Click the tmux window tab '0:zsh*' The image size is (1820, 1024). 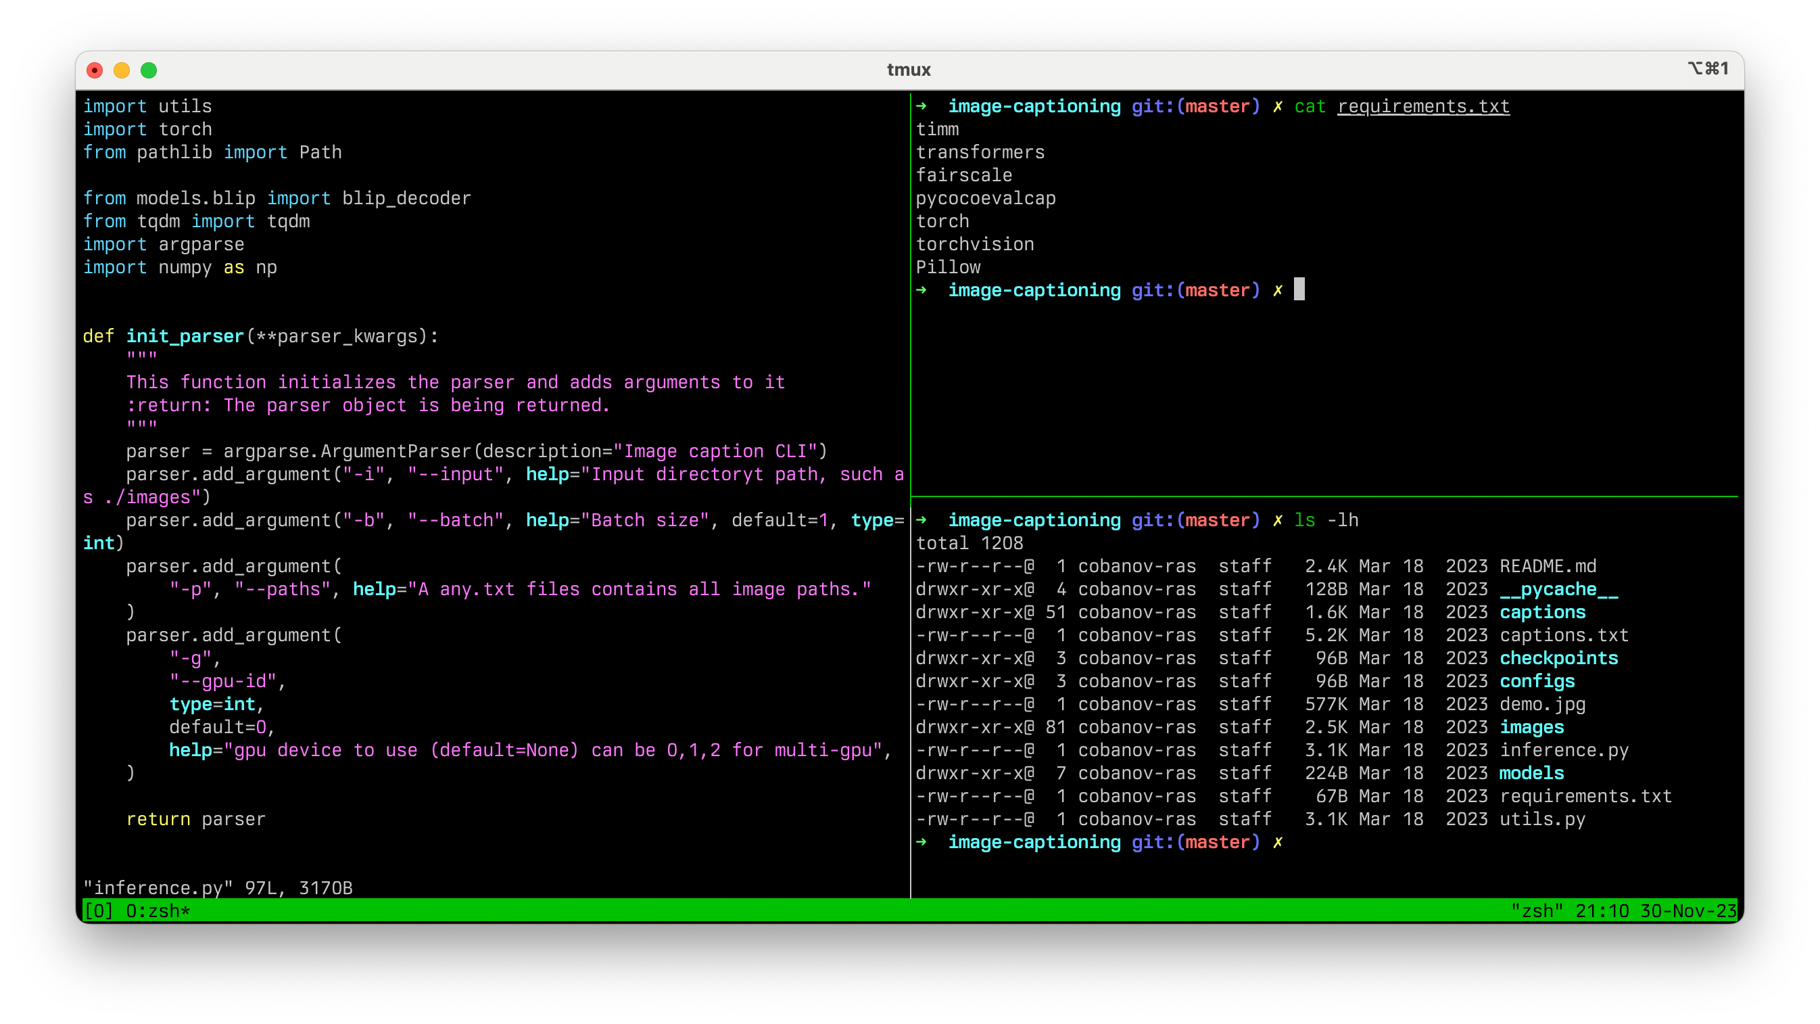(x=158, y=912)
